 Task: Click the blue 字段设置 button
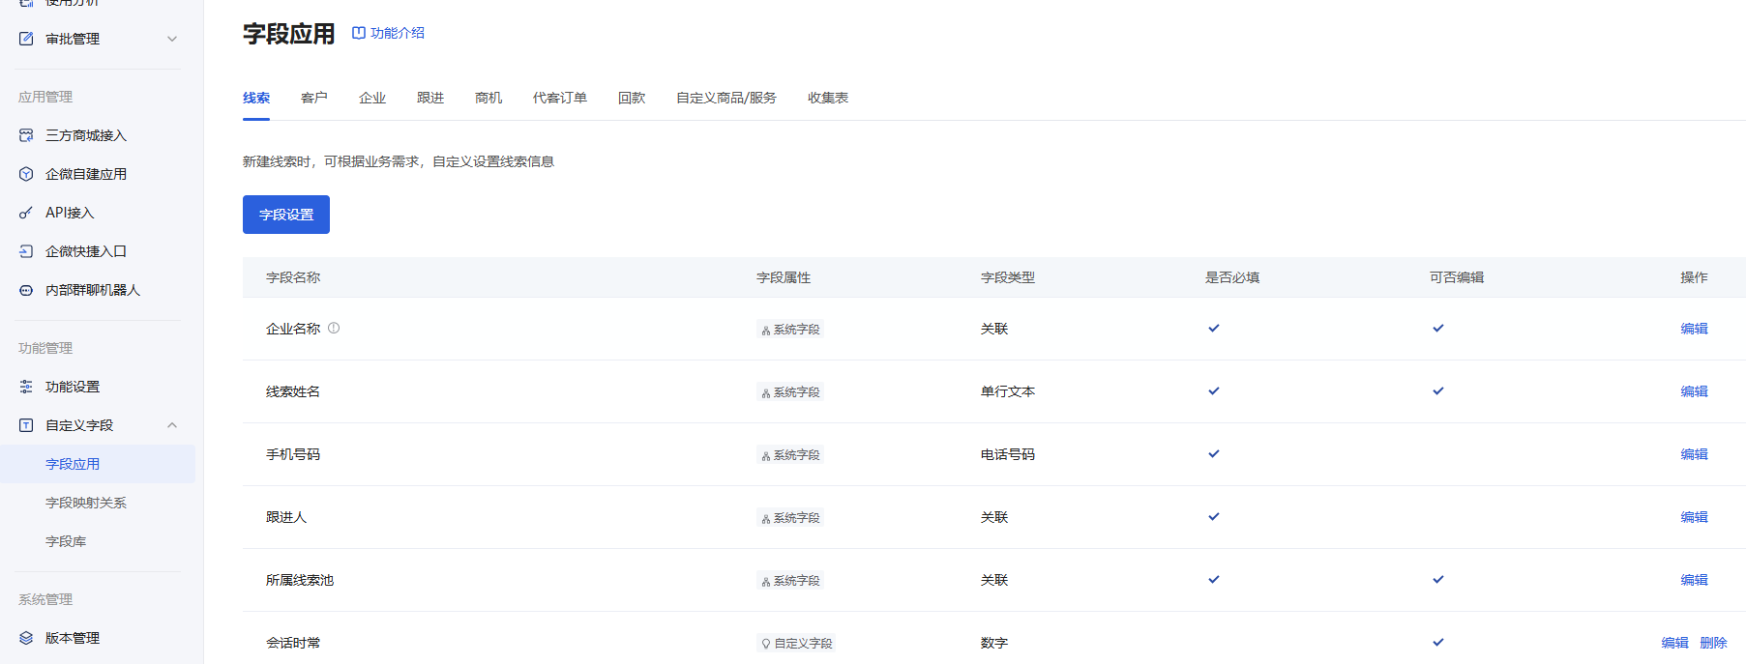[286, 215]
